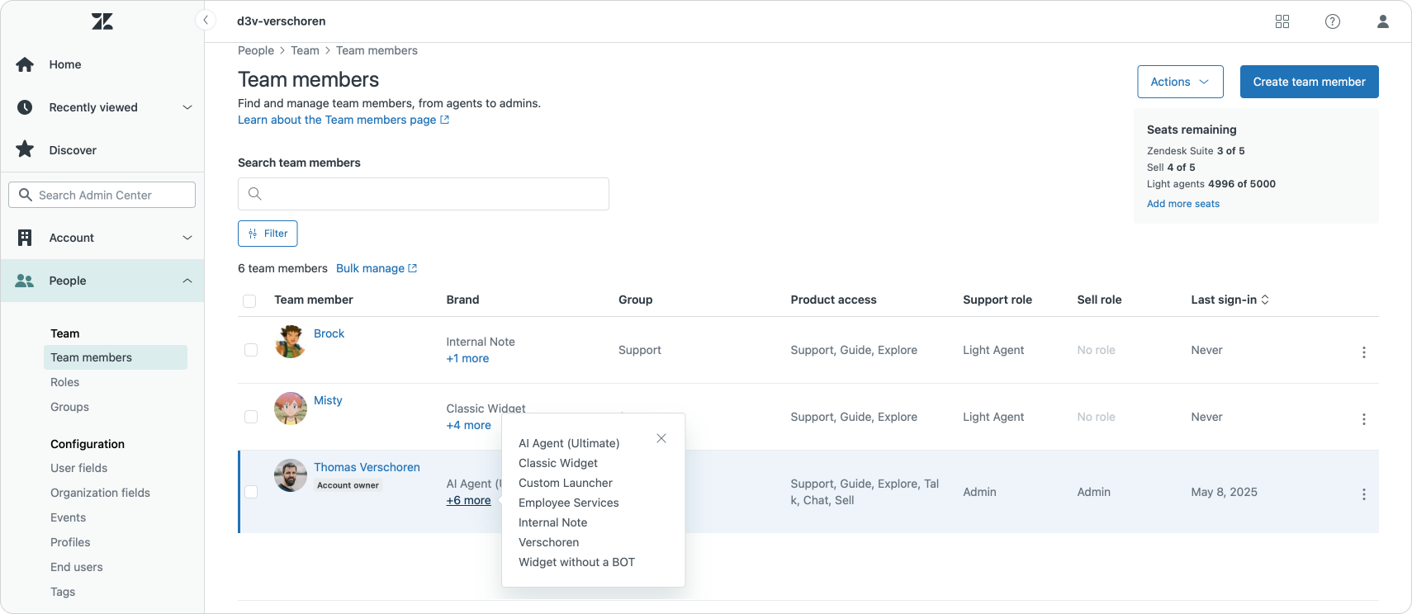
Task: Click the Brand column header
Action: pos(462,300)
